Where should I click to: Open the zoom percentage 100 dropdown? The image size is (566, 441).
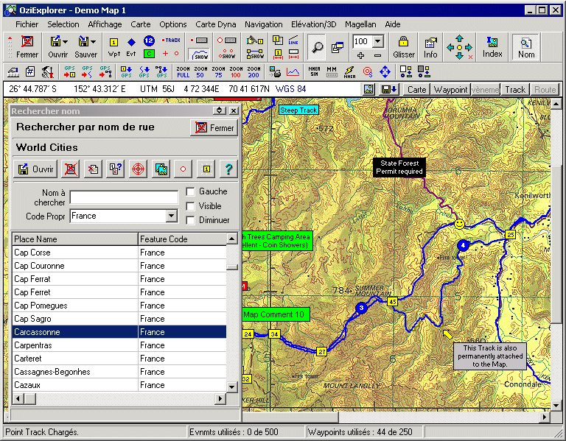pyautogui.click(x=378, y=41)
